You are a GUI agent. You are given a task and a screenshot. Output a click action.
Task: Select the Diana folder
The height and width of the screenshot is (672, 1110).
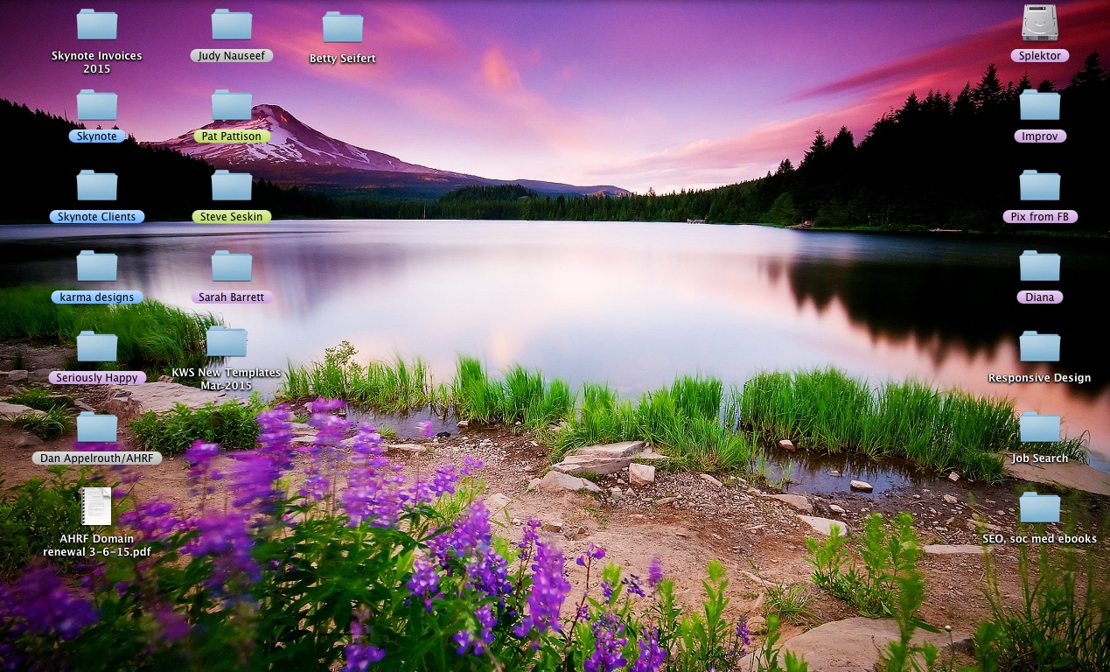1039,267
